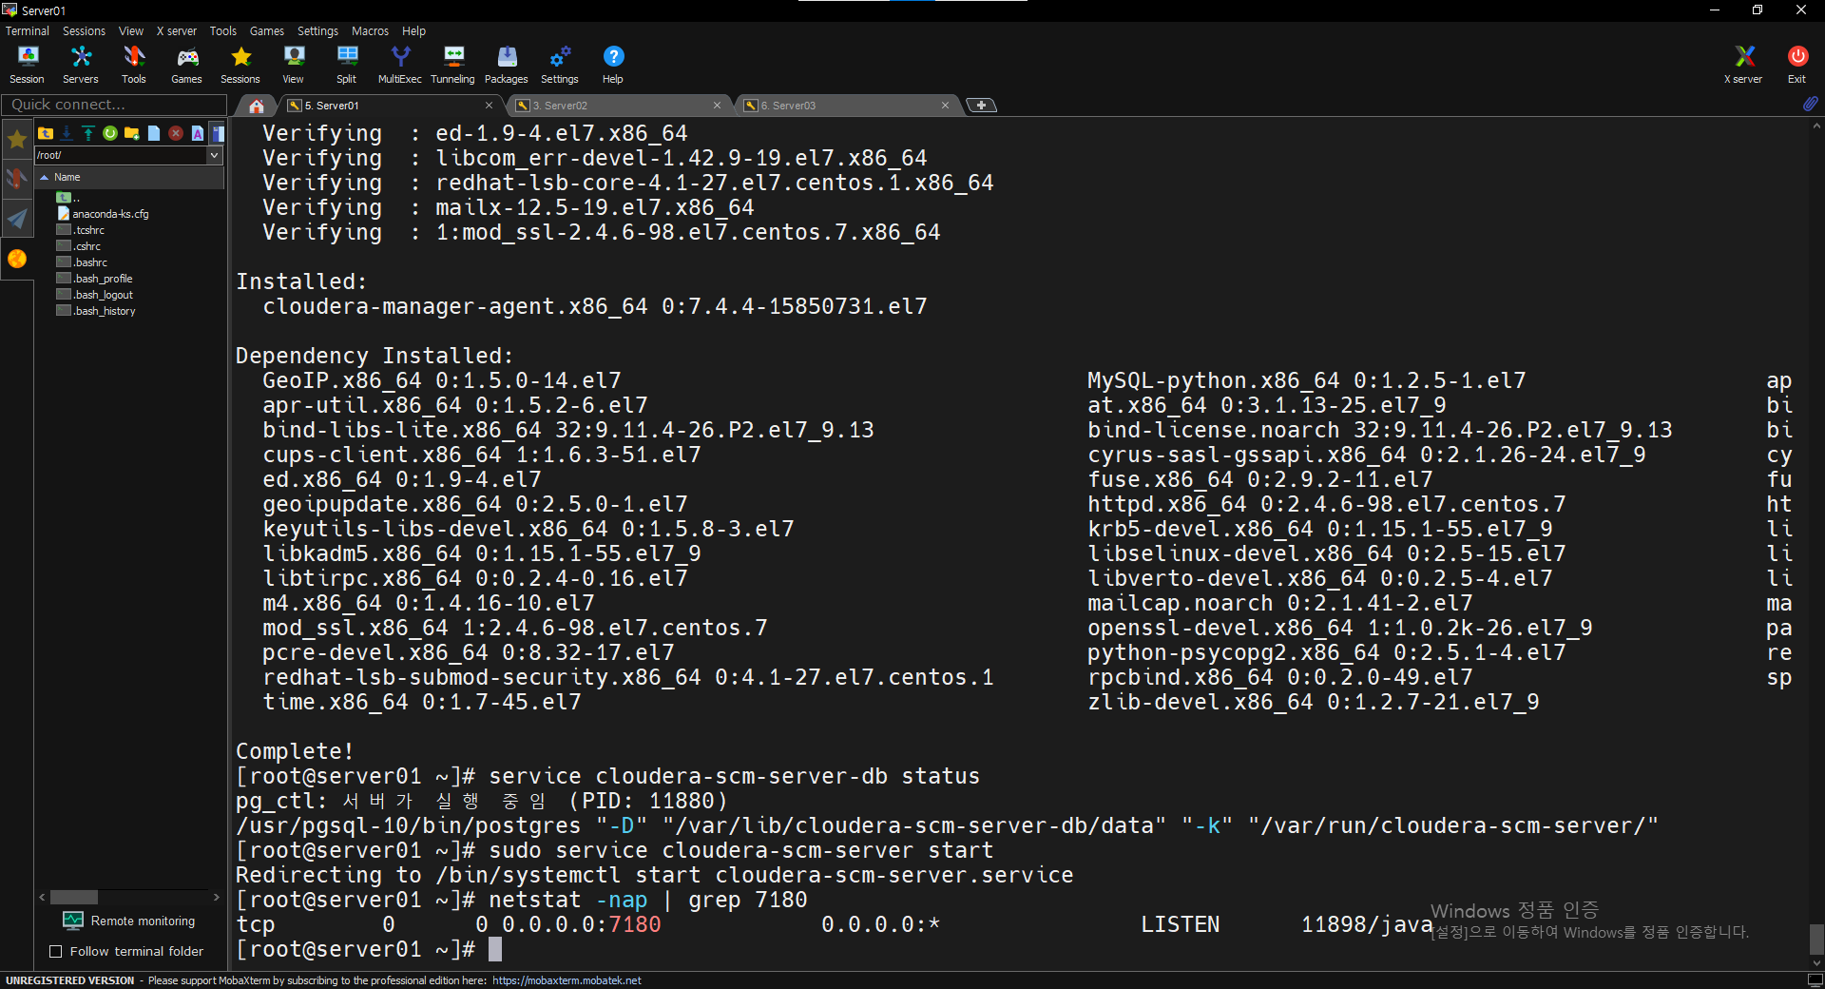The image size is (1825, 989).
Task: Click the Quick connect input field
Action: click(x=113, y=105)
